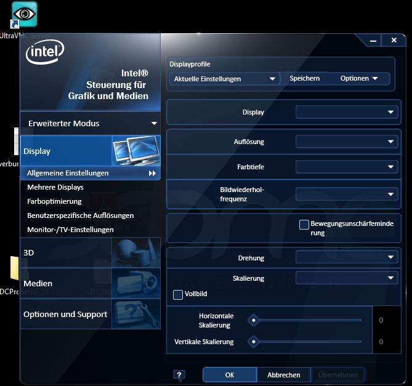
Task: Open the Optionen und Support wrench icon
Action: tap(136, 314)
